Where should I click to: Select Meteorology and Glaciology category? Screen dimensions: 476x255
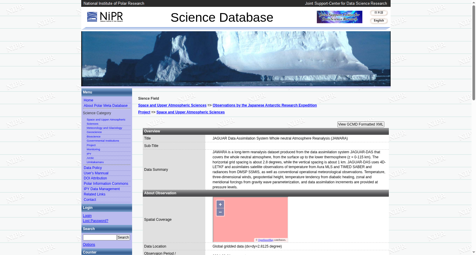pos(104,128)
